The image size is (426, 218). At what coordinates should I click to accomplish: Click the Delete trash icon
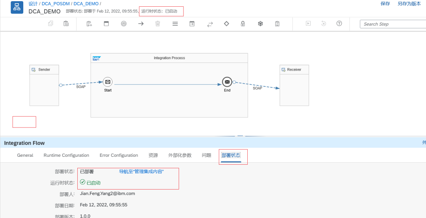point(157,24)
